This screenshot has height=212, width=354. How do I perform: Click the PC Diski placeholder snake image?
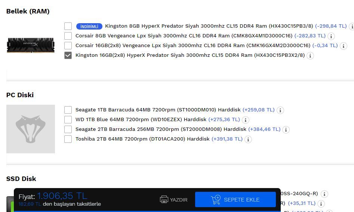31,129
